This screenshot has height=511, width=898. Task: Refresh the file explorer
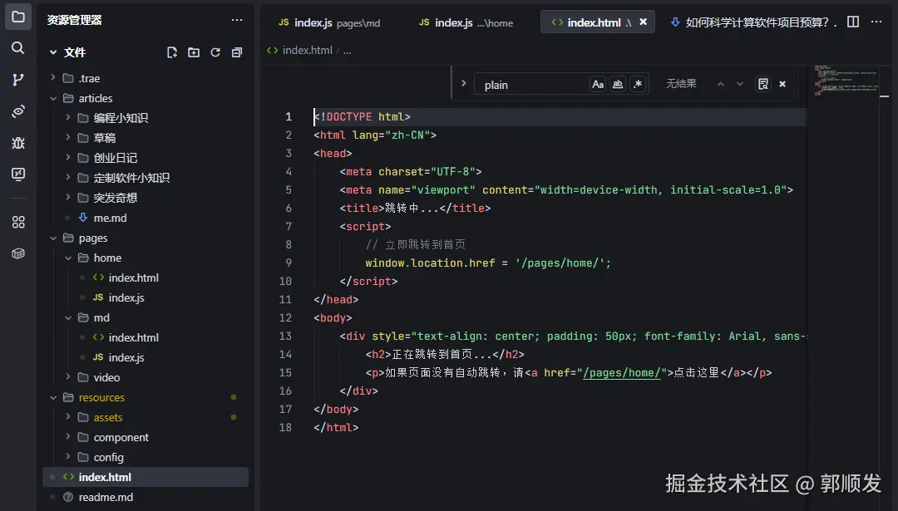[x=215, y=52]
